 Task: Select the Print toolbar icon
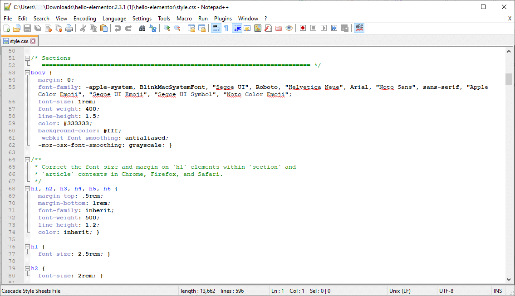[x=69, y=28]
